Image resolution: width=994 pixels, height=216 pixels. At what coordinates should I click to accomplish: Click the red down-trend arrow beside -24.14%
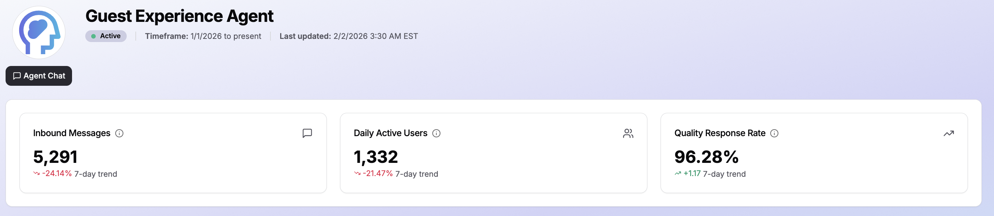[37, 174]
